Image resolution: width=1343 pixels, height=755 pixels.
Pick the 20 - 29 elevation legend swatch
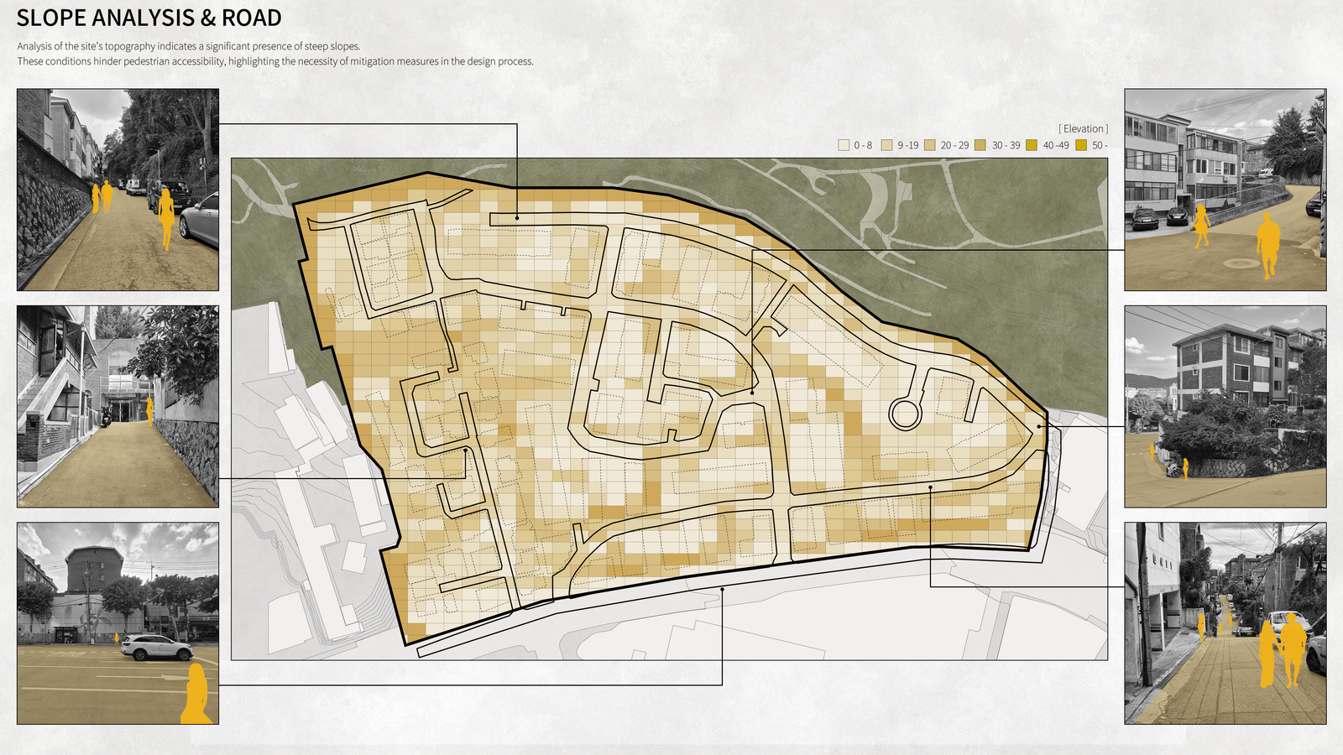tap(929, 145)
